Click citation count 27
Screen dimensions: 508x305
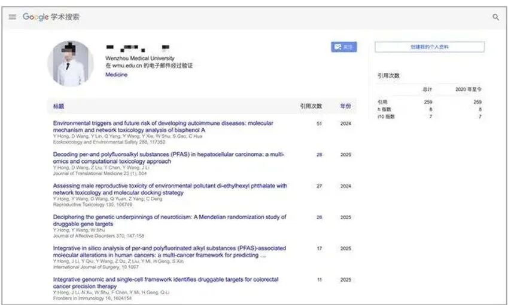(319, 186)
